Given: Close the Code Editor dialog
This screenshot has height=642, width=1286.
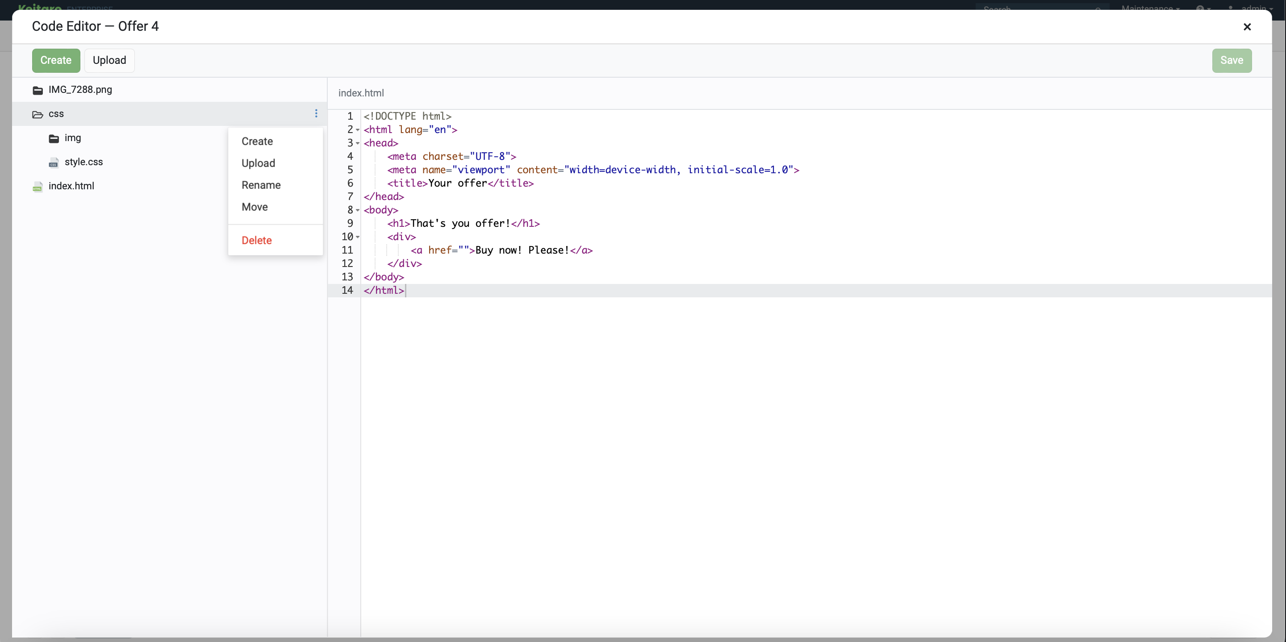Looking at the screenshot, I should pos(1247,27).
